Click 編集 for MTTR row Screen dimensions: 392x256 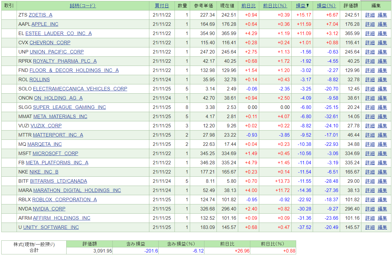[382, 135]
